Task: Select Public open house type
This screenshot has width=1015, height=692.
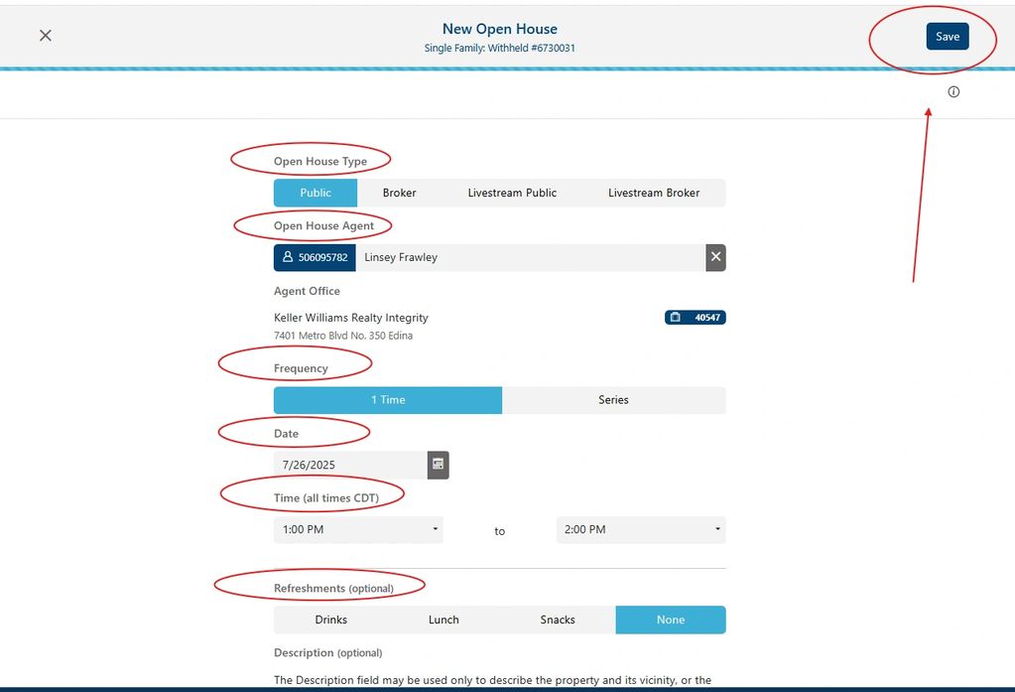Action: [316, 193]
